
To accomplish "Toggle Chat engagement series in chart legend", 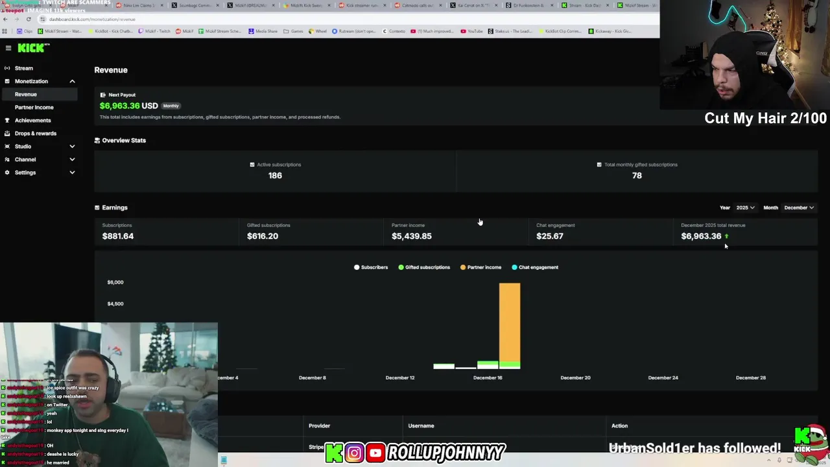I will [x=535, y=267].
